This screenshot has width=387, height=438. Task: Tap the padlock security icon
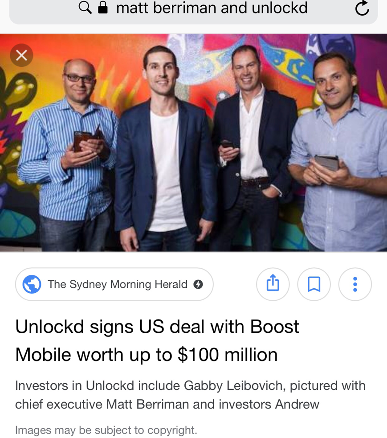[103, 7]
